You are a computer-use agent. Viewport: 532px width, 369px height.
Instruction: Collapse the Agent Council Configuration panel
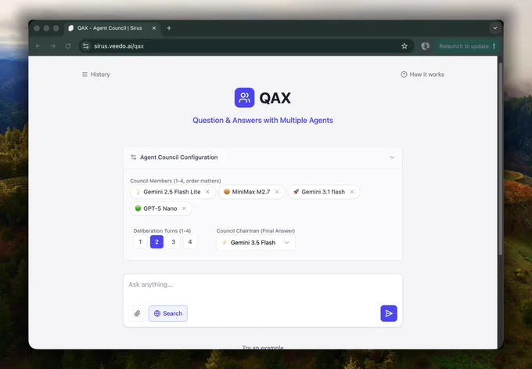point(392,157)
